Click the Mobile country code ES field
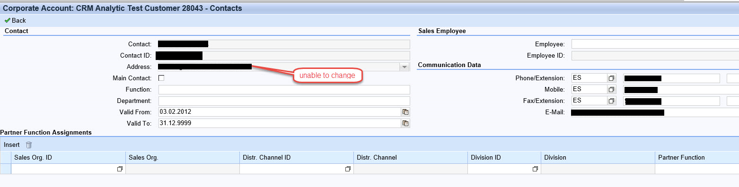This screenshot has width=739, height=187. point(589,89)
